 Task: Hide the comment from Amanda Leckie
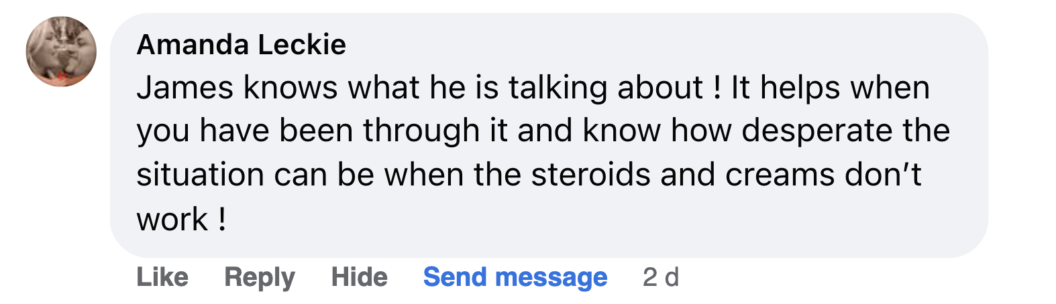point(360,277)
